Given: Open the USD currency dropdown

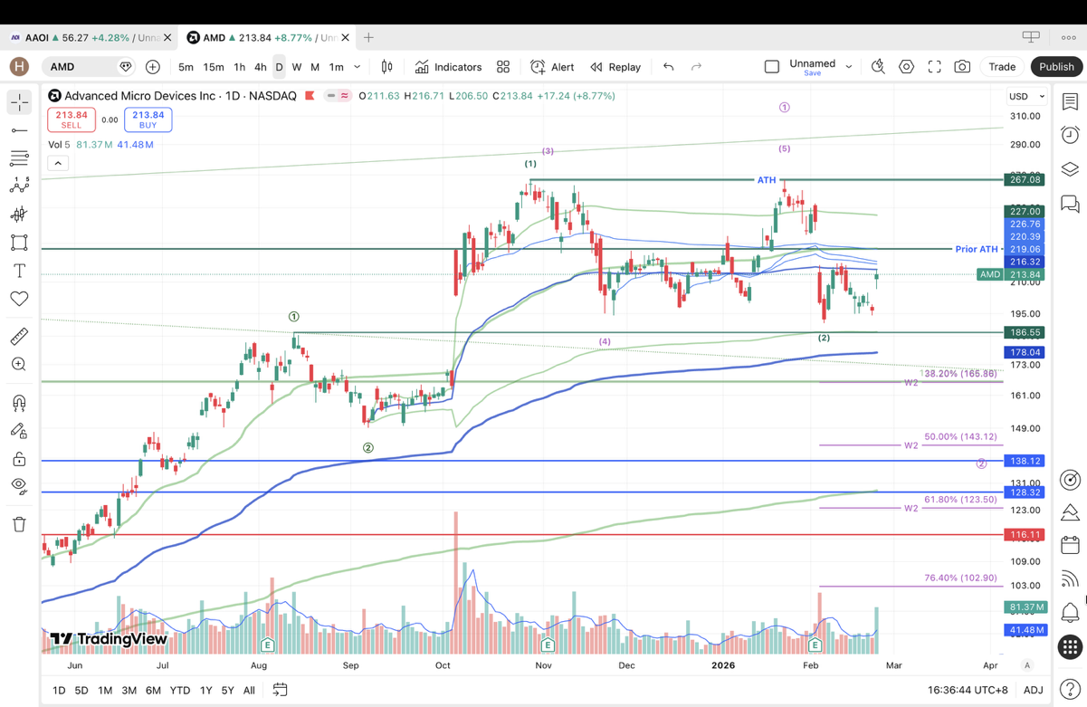Looking at the screenshot, I should click(1026, 96).
